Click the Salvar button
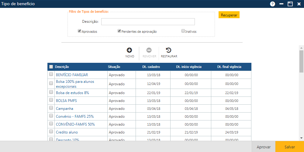 (289, 147)
